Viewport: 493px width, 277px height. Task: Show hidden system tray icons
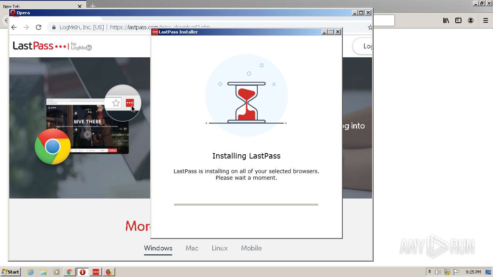click(x=430, y=272)
